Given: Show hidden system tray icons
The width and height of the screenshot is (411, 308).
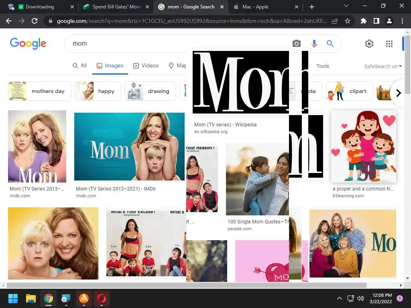Looking at the screenshot, I should (340, 298).
